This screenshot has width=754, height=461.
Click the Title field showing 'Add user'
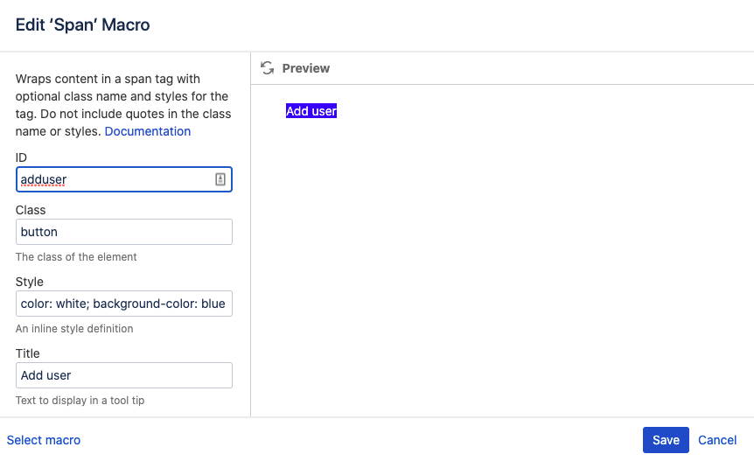click(x=123, y=375)
